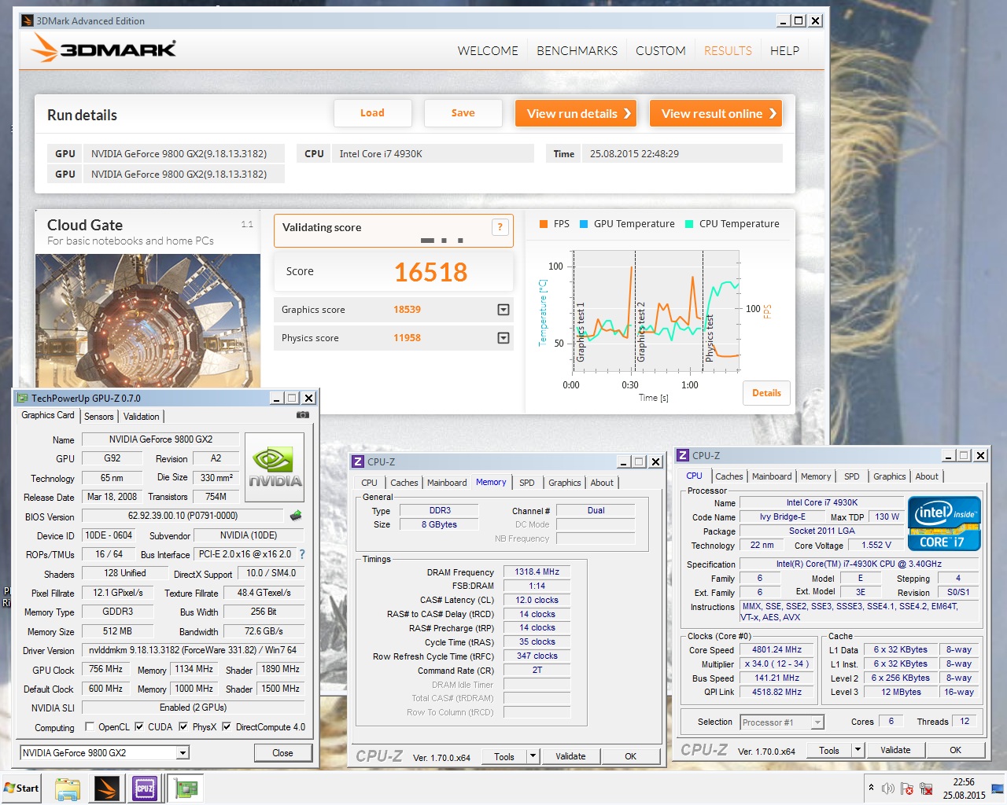This screenshot has width=1007, height=805.
Task: Click the Action Center flag tray icon
Action: pyautogui.click(x=907, y=788)
